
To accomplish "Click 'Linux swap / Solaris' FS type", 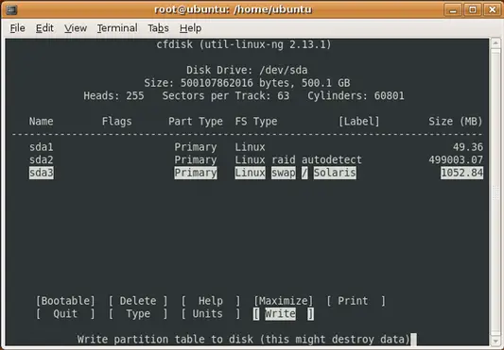I will point(295,173).
